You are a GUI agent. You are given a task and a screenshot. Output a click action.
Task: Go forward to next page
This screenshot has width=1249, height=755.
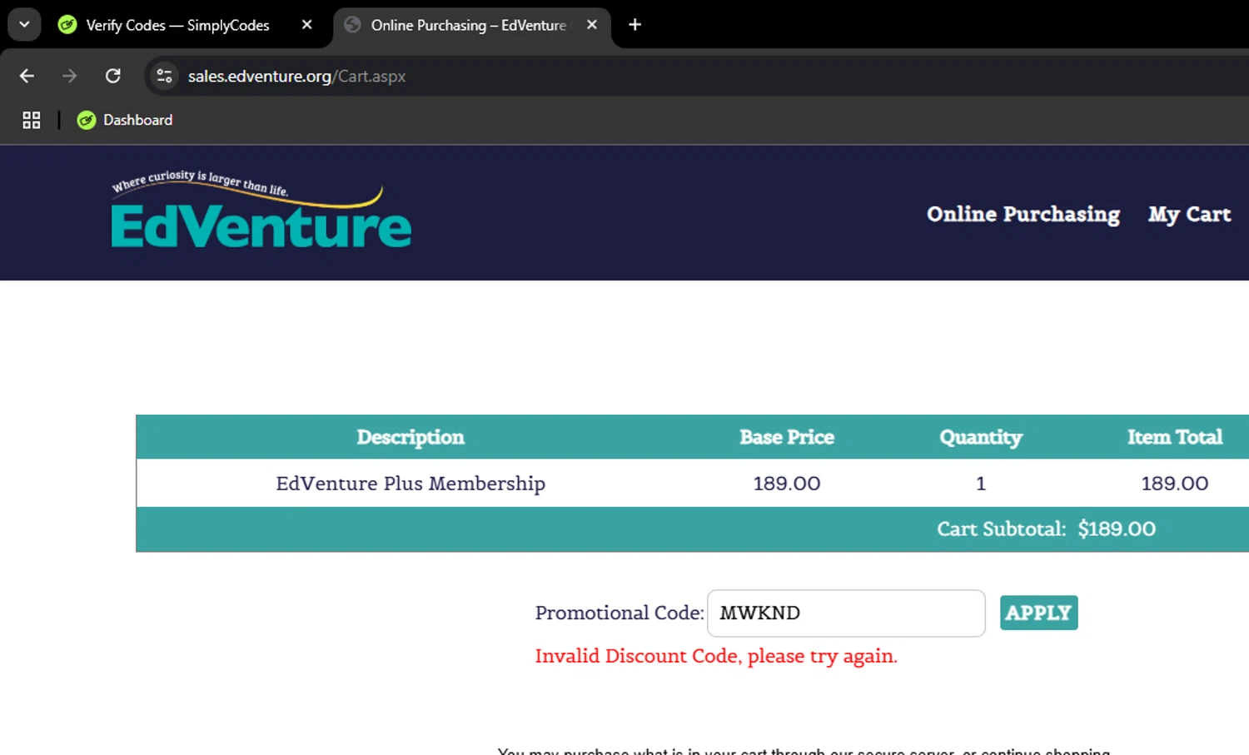pyautogui.click(x=70, y=76)
